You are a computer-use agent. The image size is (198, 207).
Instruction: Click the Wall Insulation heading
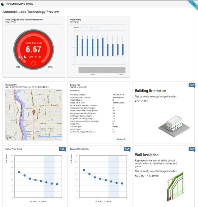click(x=147, y=155)
